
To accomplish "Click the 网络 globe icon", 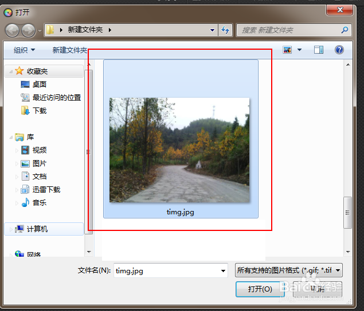I will point(19,254).
